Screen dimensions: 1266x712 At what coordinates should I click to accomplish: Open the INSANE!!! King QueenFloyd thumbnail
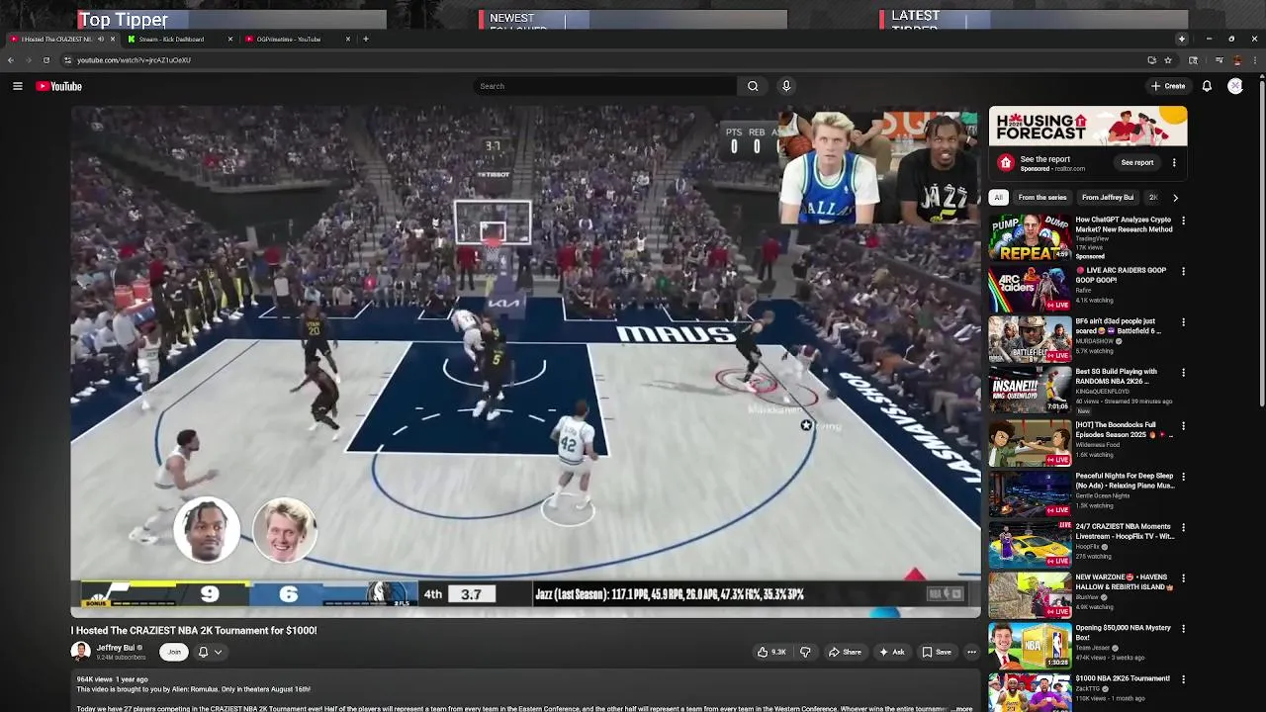(x=1030, y=391)
